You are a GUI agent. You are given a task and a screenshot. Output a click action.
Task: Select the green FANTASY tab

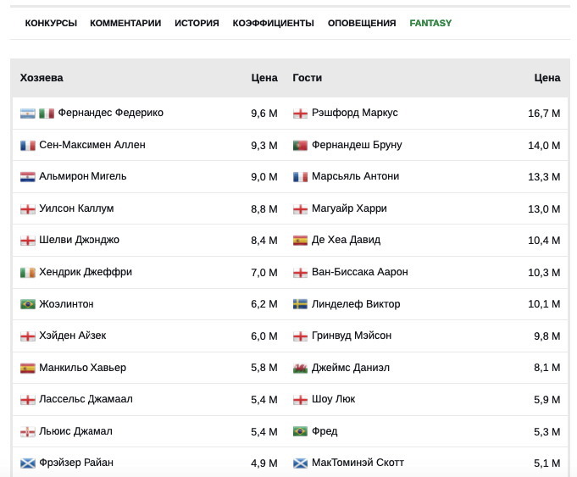[430, 23]
